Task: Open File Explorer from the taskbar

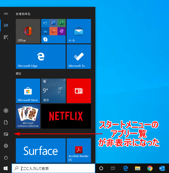Action: coord(138,168)
